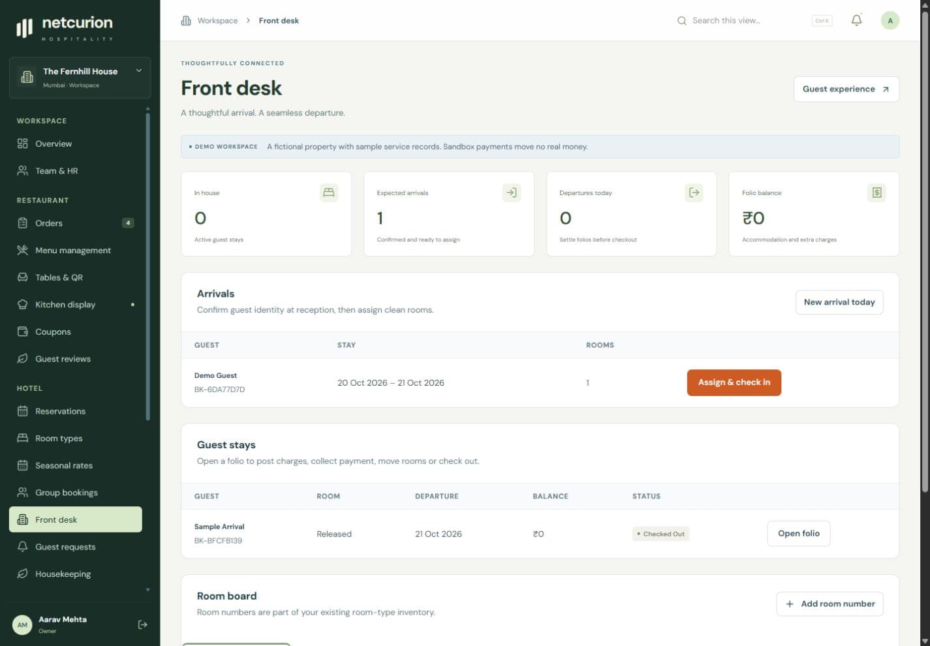The width and height of the screenshot is (930, 646).
Task: Click booking code BK-6DA77D7D
Action: click(x=219, y=390)
